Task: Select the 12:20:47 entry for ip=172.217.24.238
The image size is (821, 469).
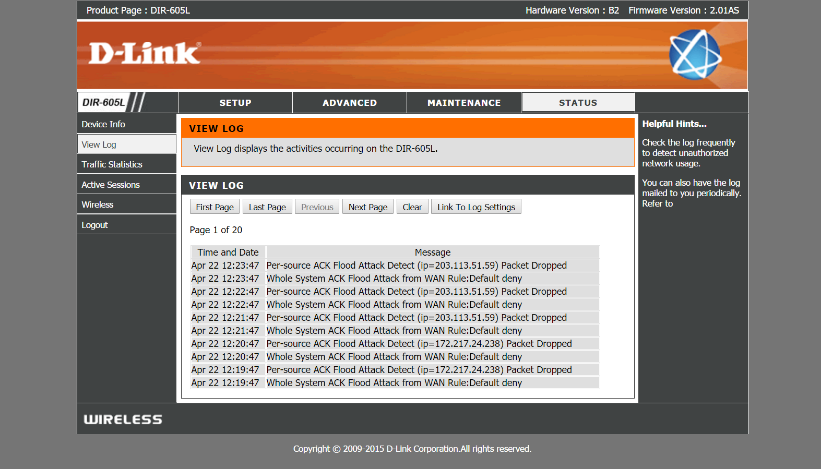Action: (x=395, y=344)
